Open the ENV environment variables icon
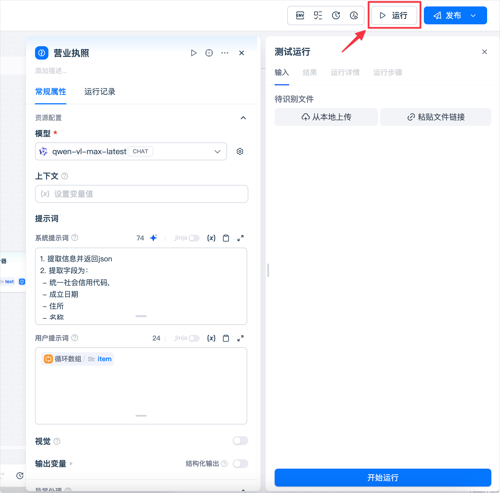The height and width of the screenshot is (493, 500). tap(300, 15)
